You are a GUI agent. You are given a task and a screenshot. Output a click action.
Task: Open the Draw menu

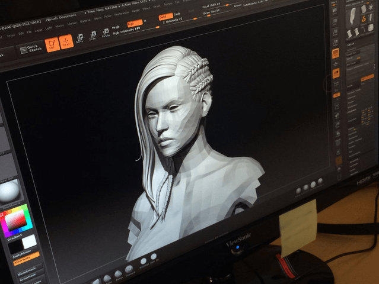[x=11, y=36]
